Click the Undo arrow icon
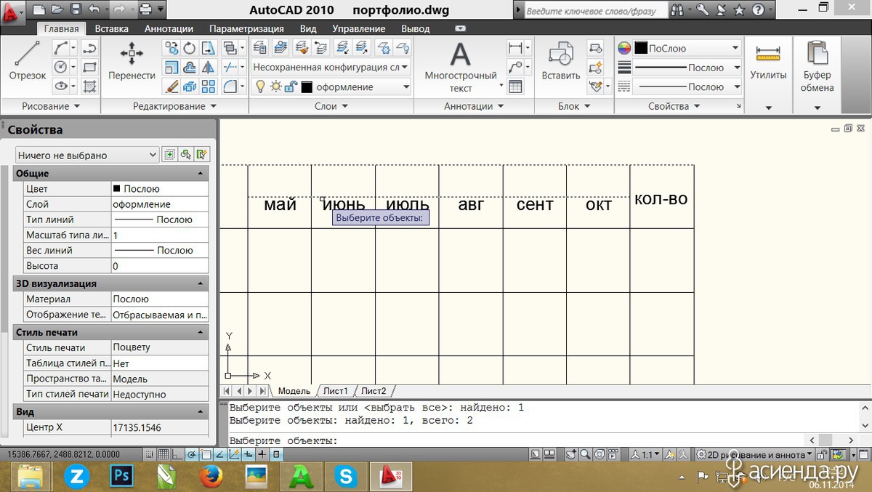Screen dimensions: 872x492 point(94,9)
